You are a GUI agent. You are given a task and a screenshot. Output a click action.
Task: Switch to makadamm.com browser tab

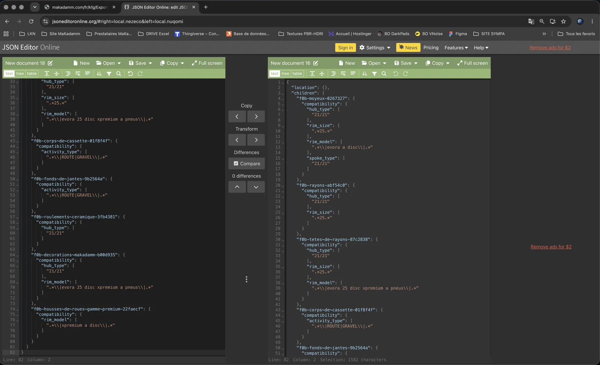[80, 7]
